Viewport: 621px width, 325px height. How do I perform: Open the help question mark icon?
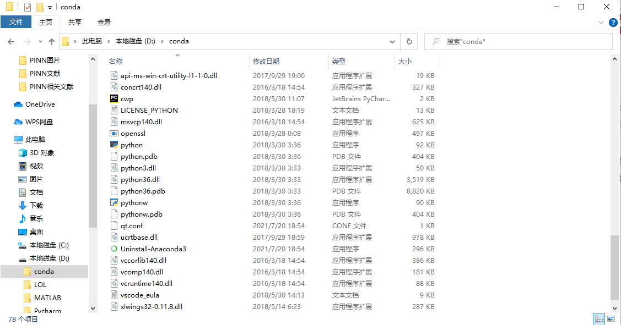(x=613, y=23)
